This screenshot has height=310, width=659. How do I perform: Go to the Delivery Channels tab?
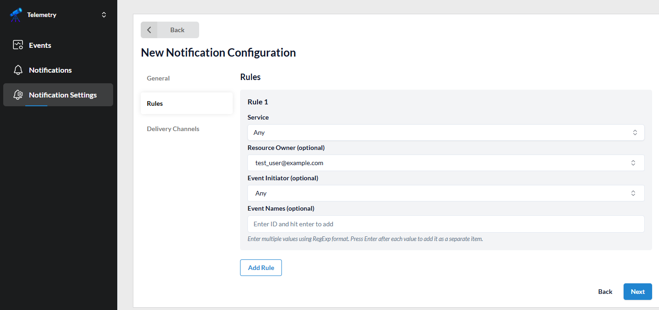(173, 129)
